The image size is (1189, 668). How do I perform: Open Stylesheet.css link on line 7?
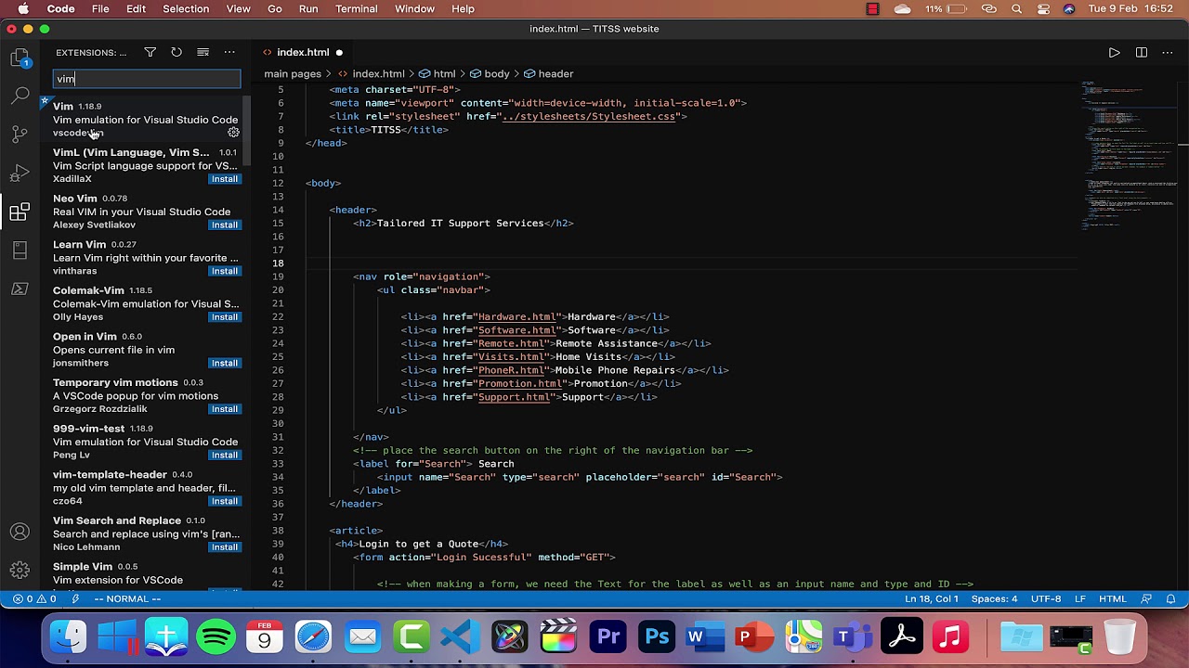pyautogui.click(x=589, y=117)
